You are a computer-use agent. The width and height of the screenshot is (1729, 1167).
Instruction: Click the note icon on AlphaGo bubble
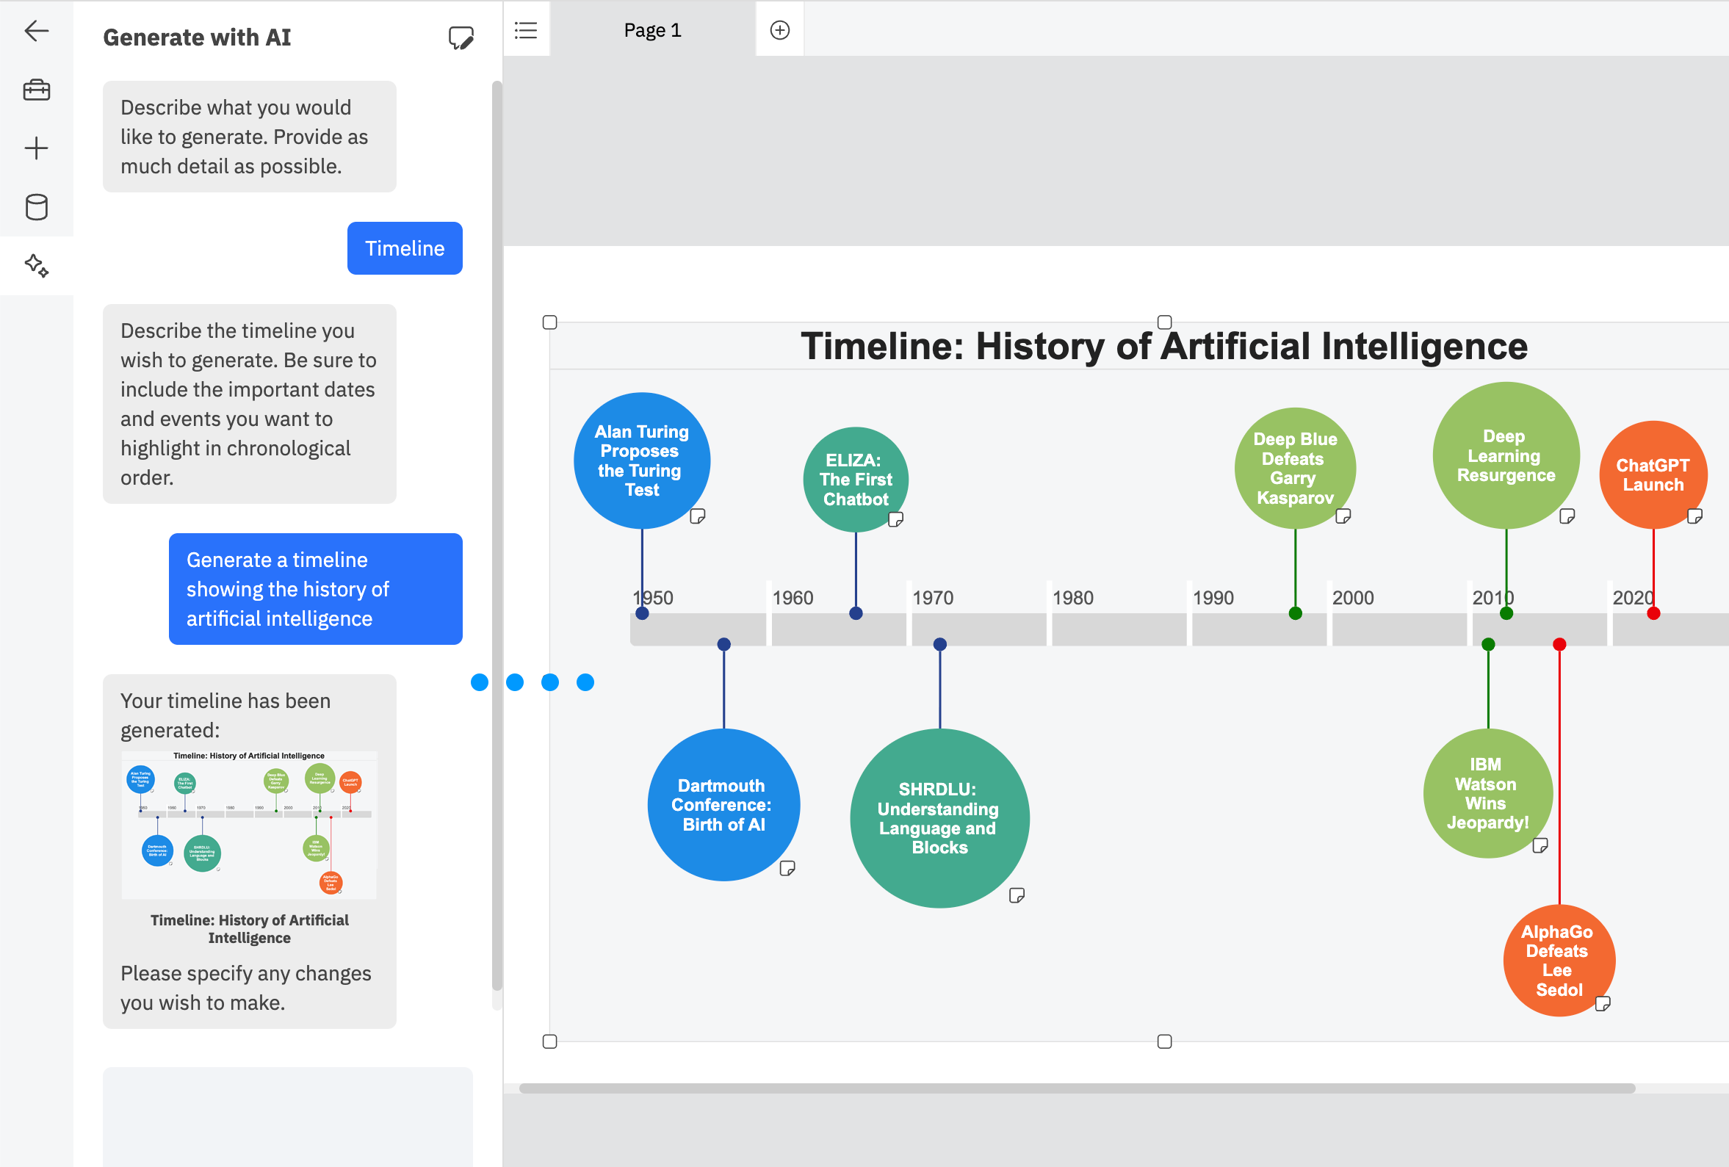[1603, 1004]
